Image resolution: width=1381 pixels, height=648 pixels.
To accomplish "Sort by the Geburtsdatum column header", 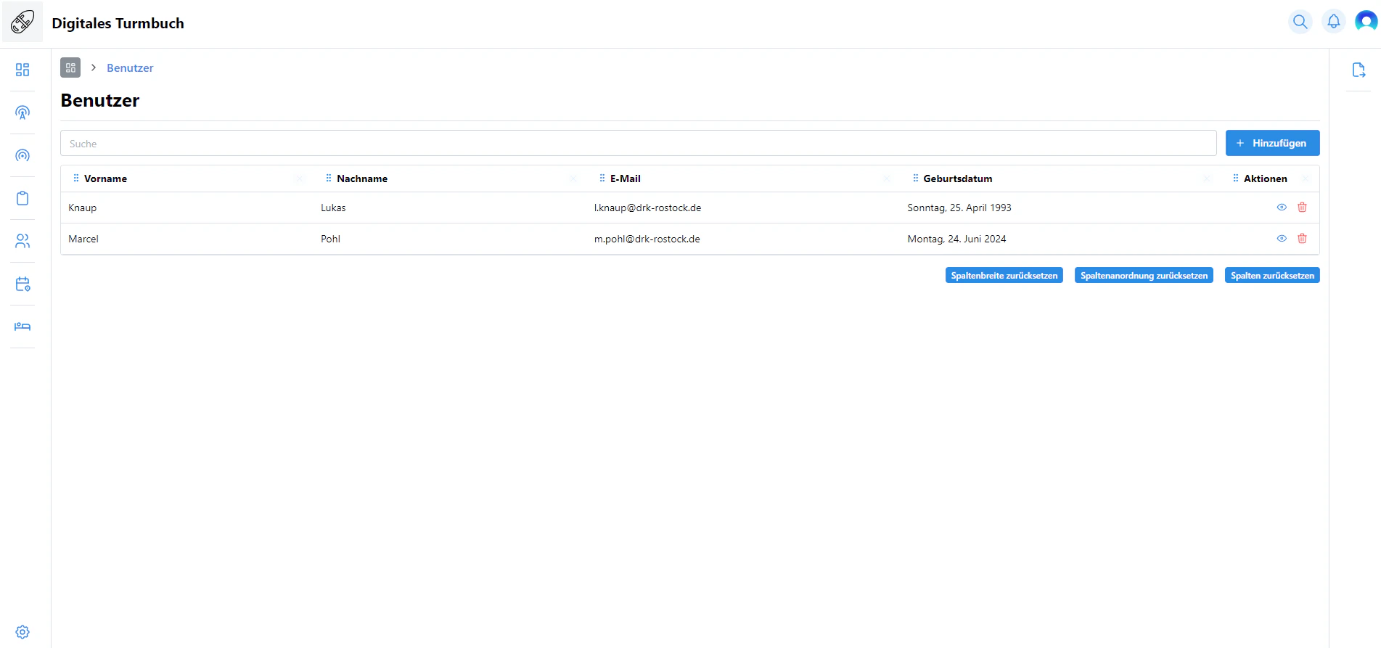I will 958,179.
